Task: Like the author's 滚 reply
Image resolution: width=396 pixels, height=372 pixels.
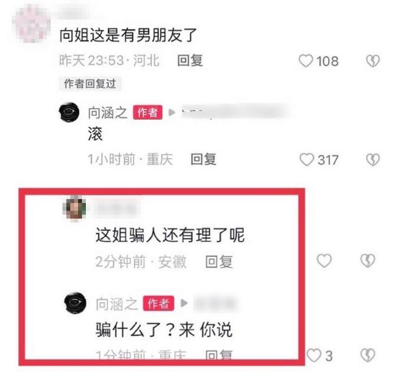Action: point(307,160)
